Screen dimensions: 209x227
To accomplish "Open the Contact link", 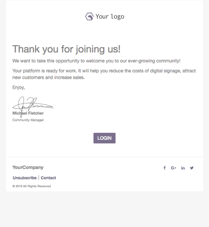I will (48, 178).
